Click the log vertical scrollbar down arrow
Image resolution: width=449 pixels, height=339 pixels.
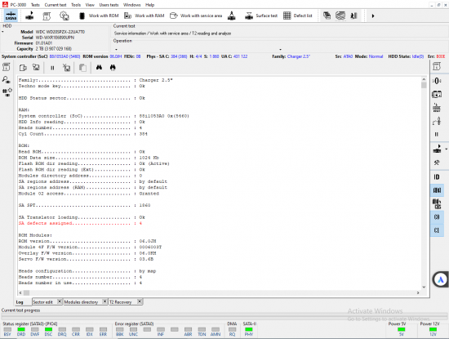click(x=424, y=287)
